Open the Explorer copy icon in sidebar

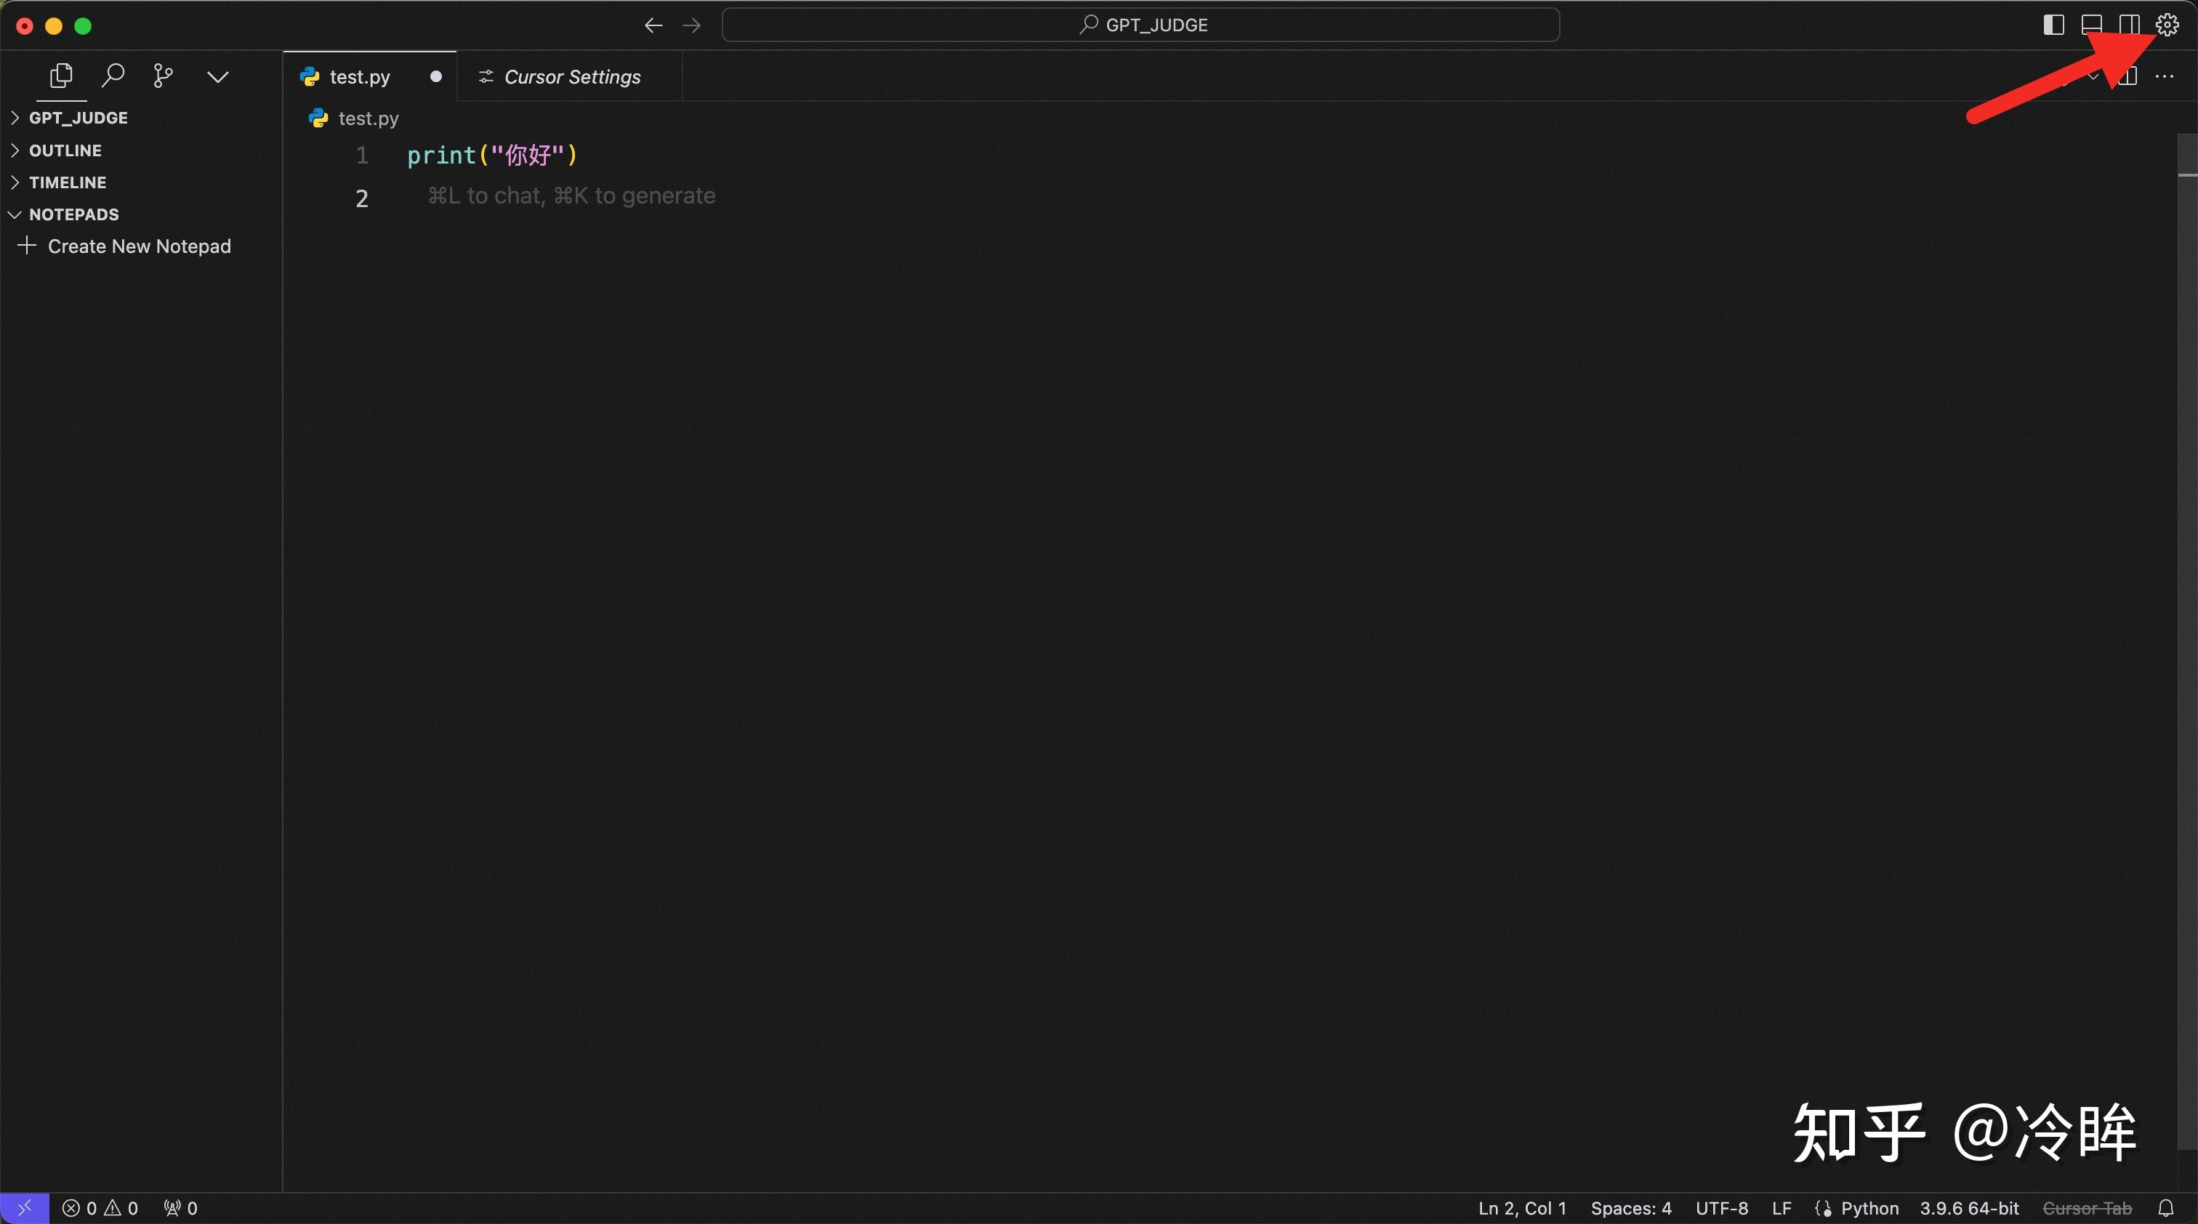(60, 75)
